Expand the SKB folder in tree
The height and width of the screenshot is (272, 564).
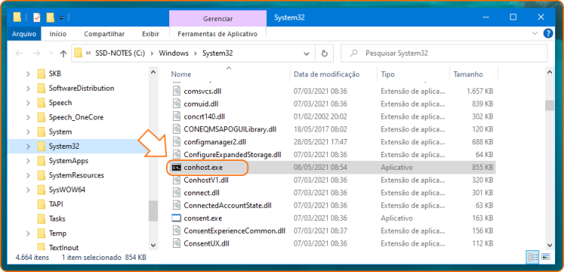point(28,74)
